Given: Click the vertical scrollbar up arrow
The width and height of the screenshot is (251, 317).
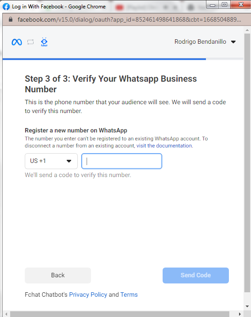Looking at the screenshot, I should click(x=247, y=30).
